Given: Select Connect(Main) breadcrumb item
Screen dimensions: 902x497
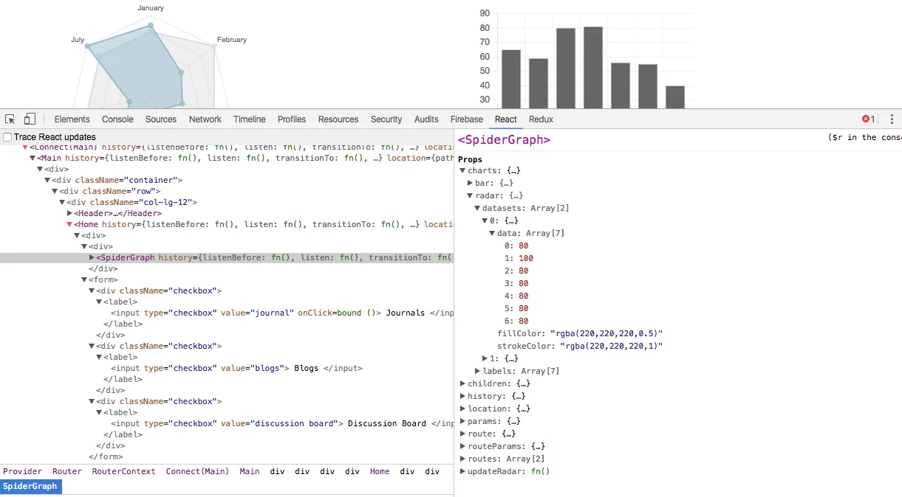Looking at the screenshot, I should 197,471.
